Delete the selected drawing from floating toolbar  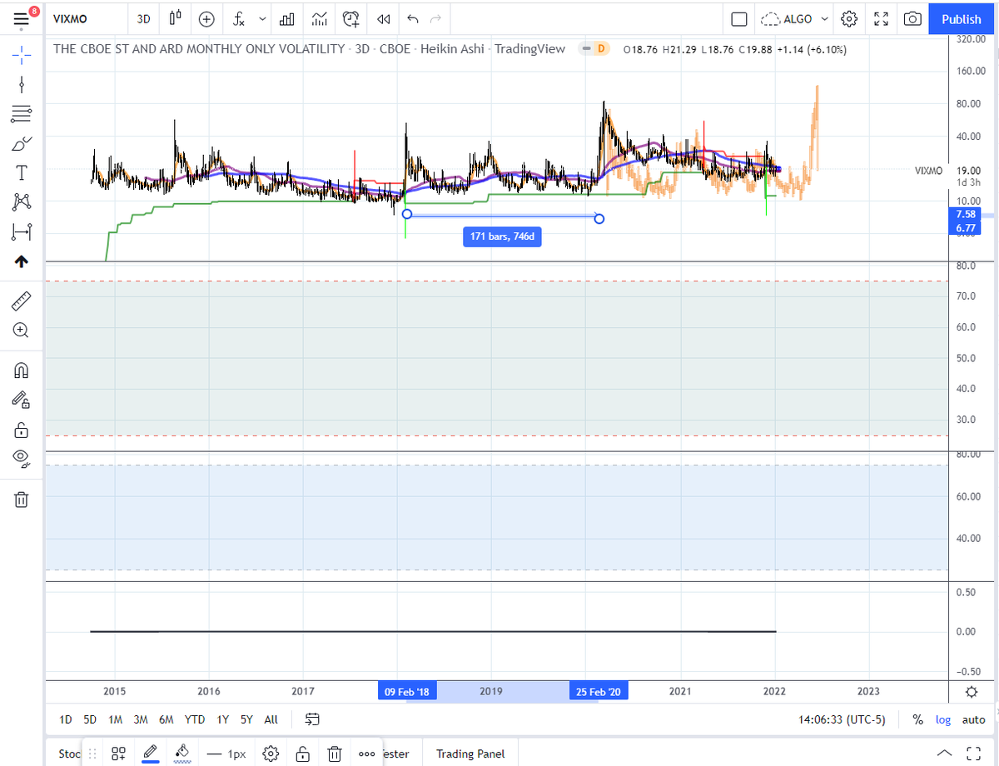335,754
